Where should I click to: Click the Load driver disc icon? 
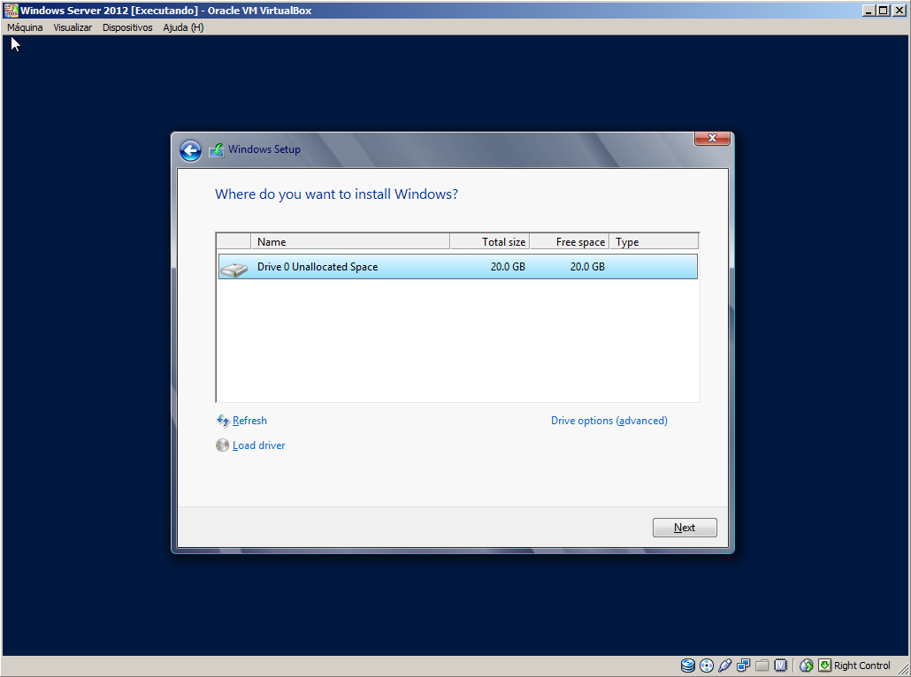click(x=222, y=445)
